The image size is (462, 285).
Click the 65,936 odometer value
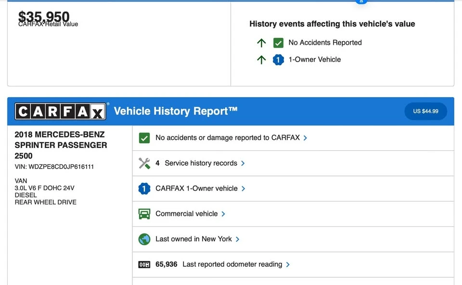166,264
